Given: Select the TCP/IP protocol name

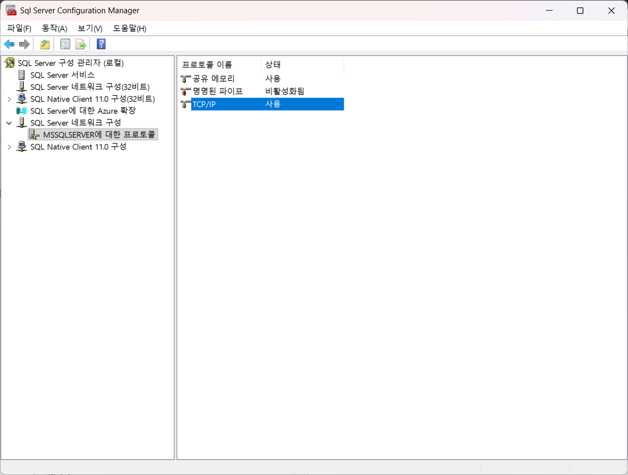Looking at the screenshot, I should (204, 104).
